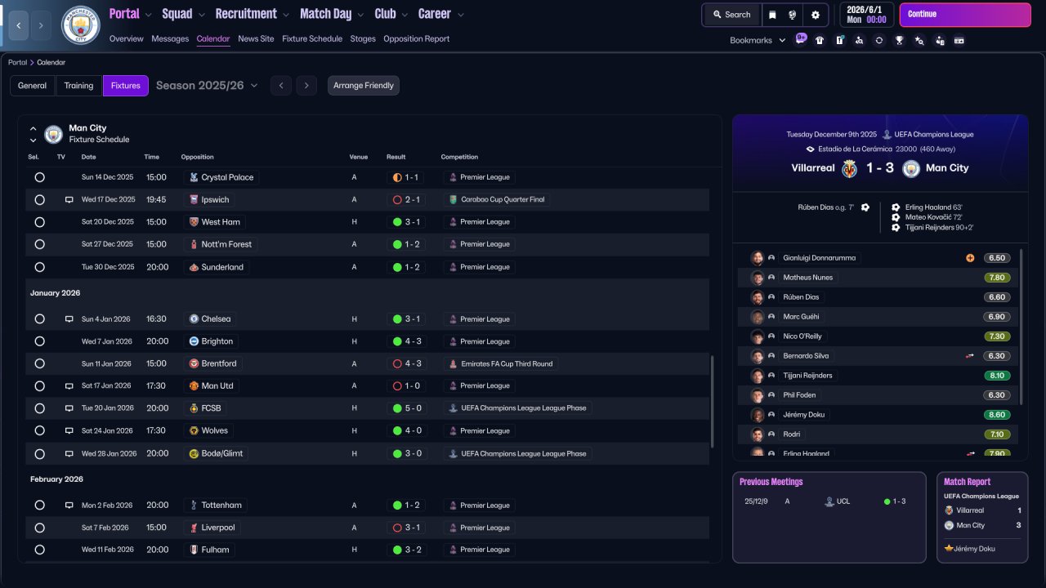
Task: Click the TV icon on the Ipswich row
Action: coord(69,199)
